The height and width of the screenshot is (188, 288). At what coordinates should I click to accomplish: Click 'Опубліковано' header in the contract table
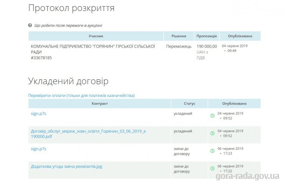pos(234,104)
